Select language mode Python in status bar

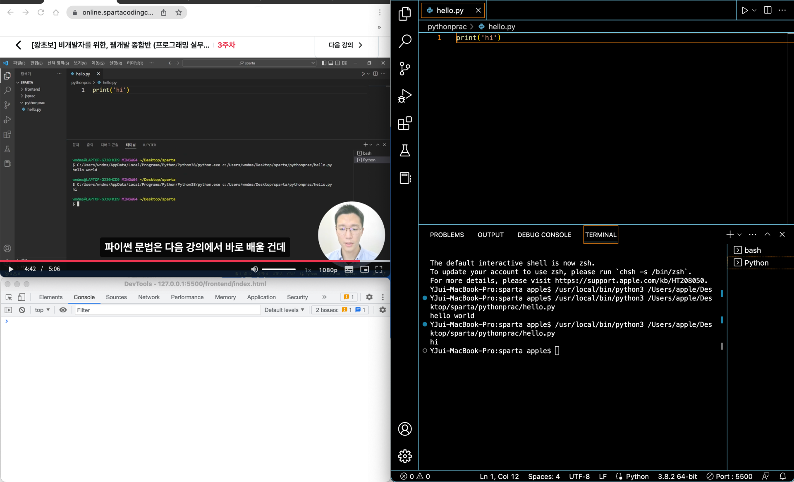[x=637, y=476]
